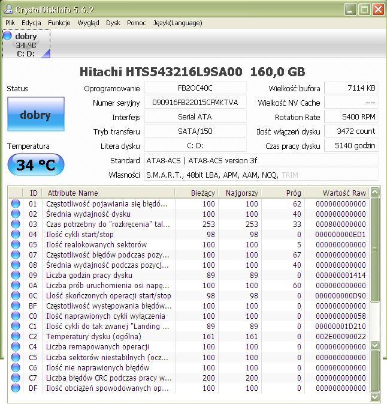Click the 7114 KB buffer size field

pyautogui.click(x=352, y=88)
